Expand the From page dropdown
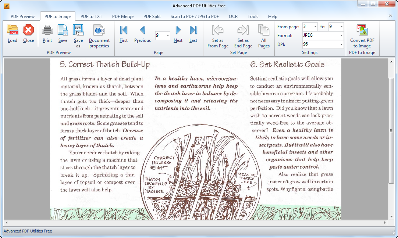The image size is (398, 238). (x=316, y=26)
